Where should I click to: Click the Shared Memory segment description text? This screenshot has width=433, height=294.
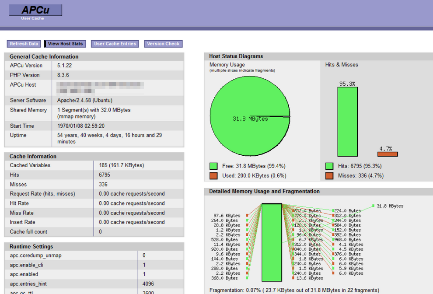(x=94, y=113)
